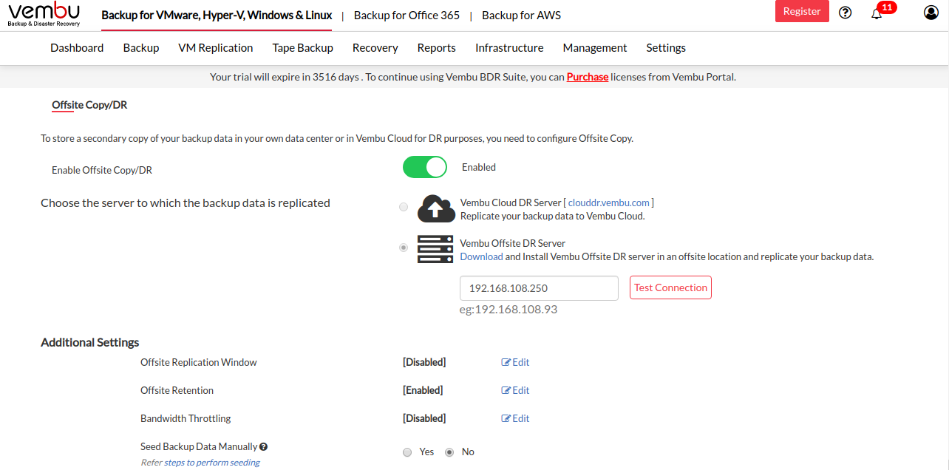This screenshot has height=470, width=949.
Task: Open the Management menu
Action: point(595,48)
